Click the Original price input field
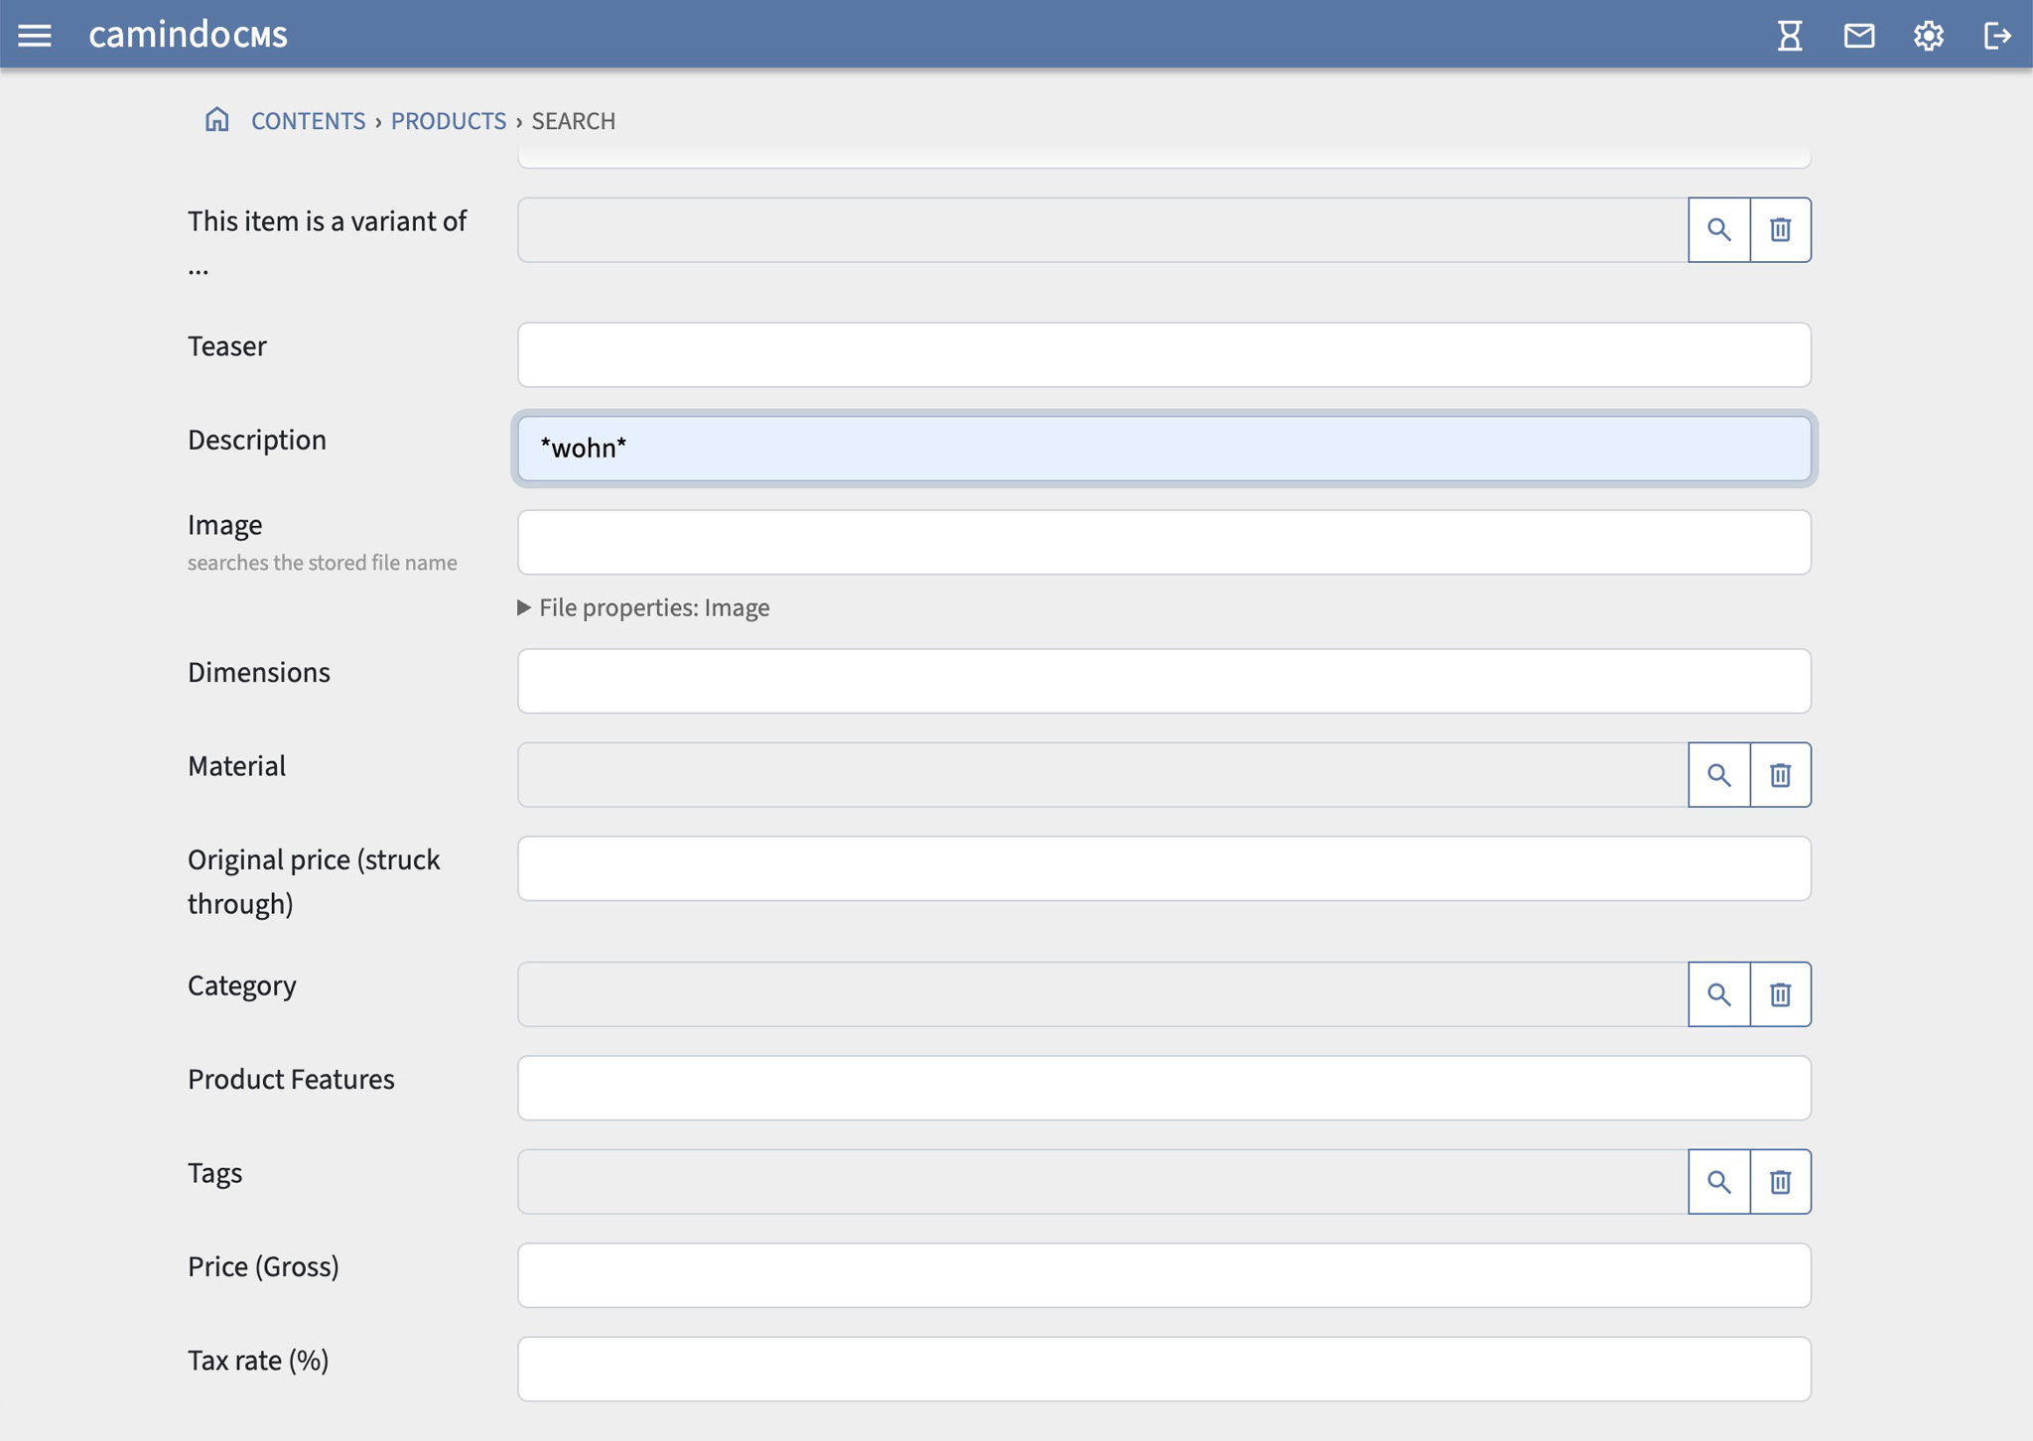The image size is (2033, 1441). coord(1163,868)
